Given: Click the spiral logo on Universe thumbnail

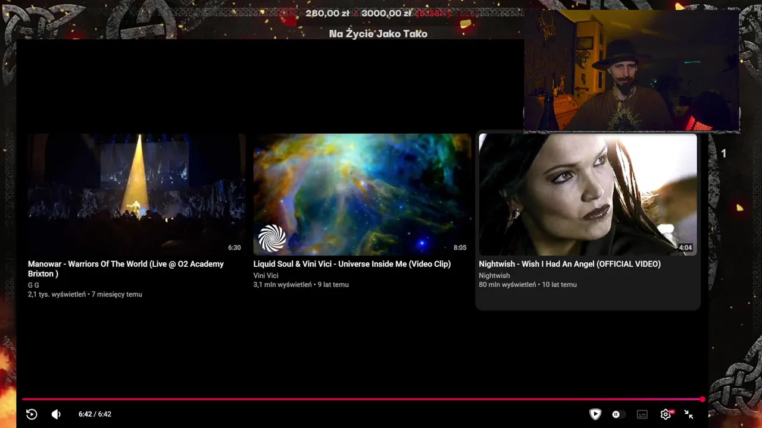Looking at the screenshot, I should [272, 238].
